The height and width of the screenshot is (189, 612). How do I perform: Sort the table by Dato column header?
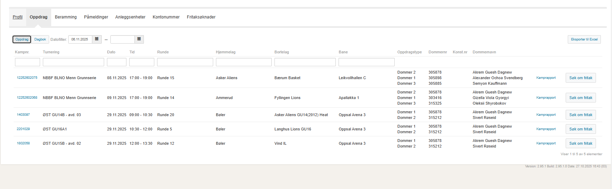point(111,52)
